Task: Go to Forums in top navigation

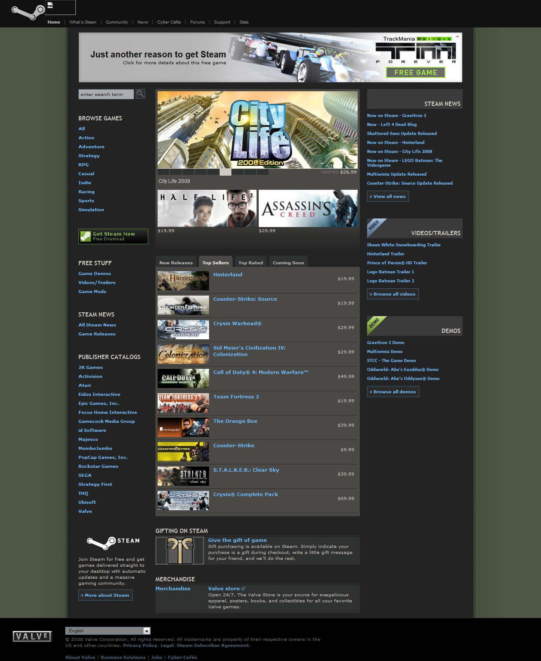Action: 197,22
